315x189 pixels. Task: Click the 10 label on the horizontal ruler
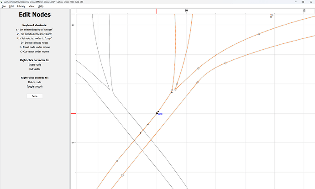click(x=186, y=10)
